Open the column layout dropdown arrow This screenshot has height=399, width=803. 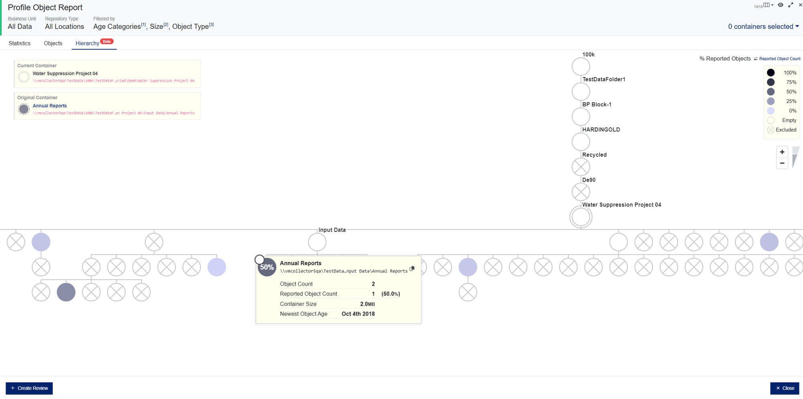point(772,5)
